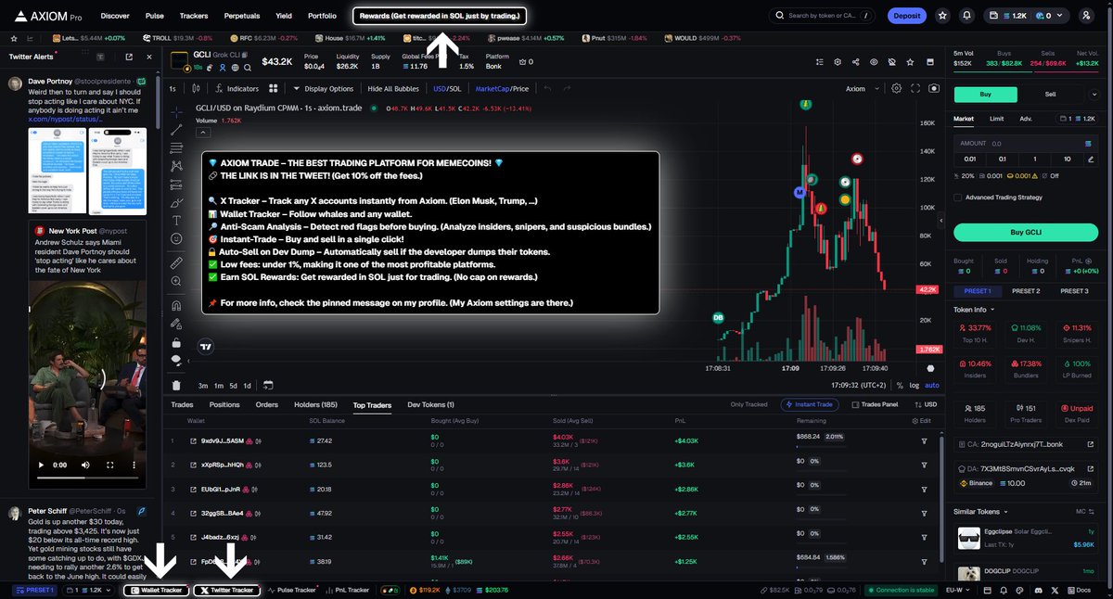The width and height of the screenshot is (1113, 599).
Task: Switch to the Limit order tab
Action: point(996,119)
